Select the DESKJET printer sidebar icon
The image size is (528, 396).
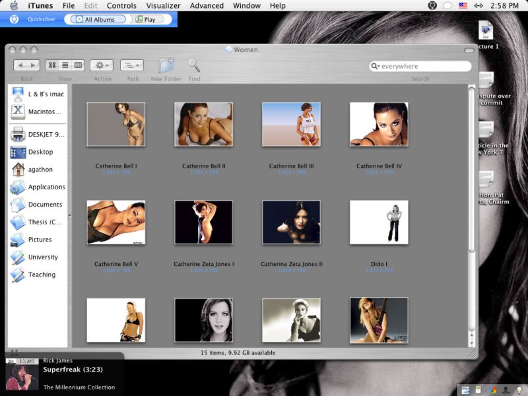pyautogui.click(x=18, y=135)
